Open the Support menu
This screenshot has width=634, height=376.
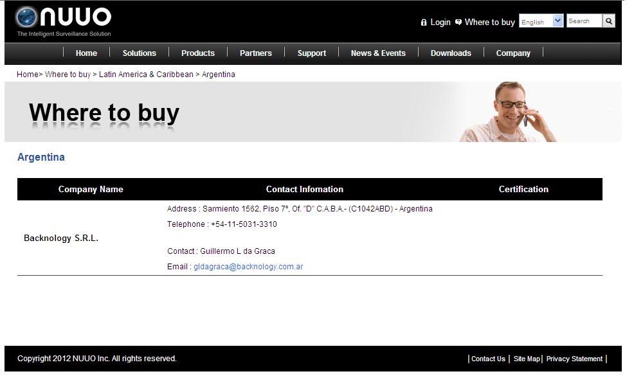pyautogui.click(x=312, y=53)
